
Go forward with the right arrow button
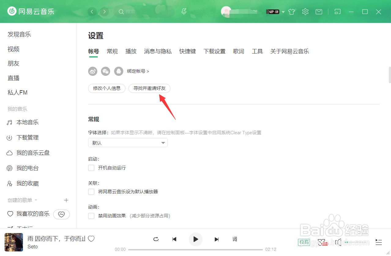point(104,12)
